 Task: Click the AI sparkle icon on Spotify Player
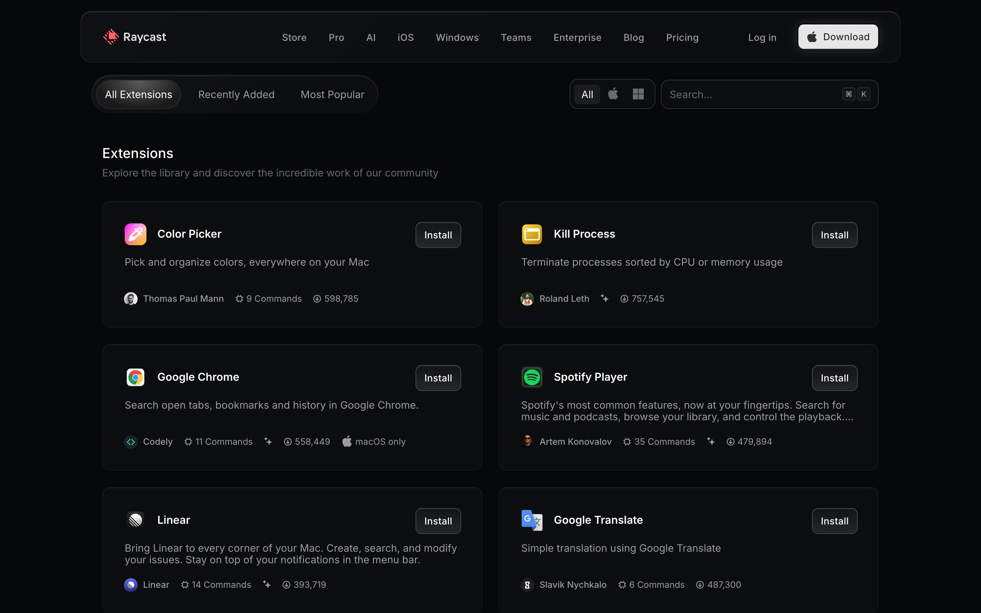click(711, 441)
